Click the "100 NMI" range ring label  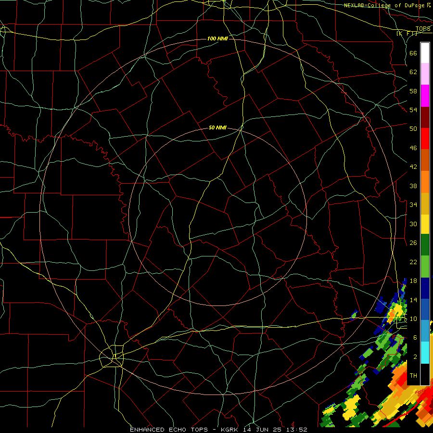217,38
